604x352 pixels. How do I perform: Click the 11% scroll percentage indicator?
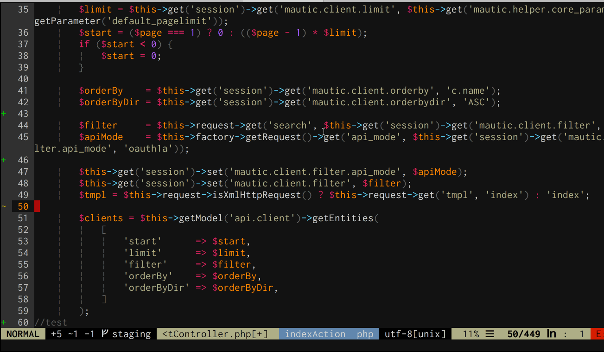point(470,333)
